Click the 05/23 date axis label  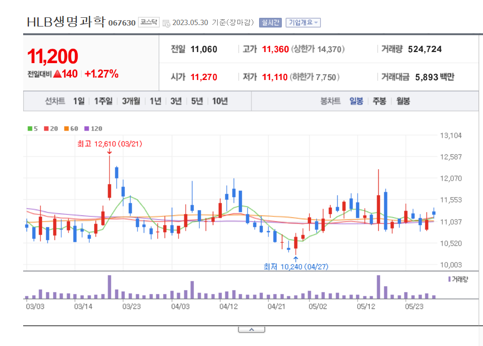click(x=414, y=306)
